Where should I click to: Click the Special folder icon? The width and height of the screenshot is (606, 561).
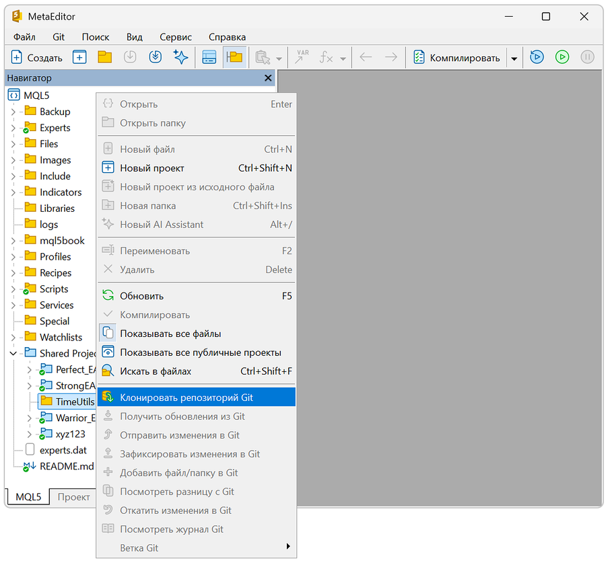[x=30, y=320]
